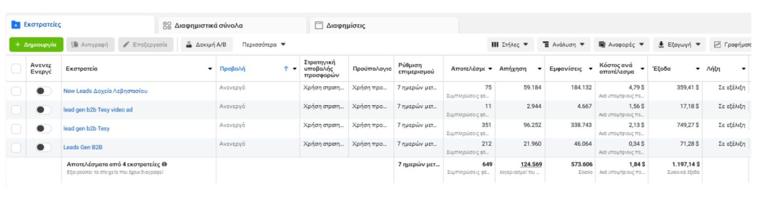Open the Στήλες columns dropdown
Image resolution: width=757 pixels, height=200 pixels.
click(x=510, y=45)
